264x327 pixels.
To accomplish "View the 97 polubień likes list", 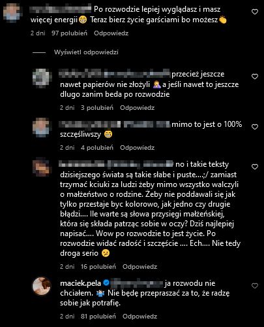I will point(69,33).
